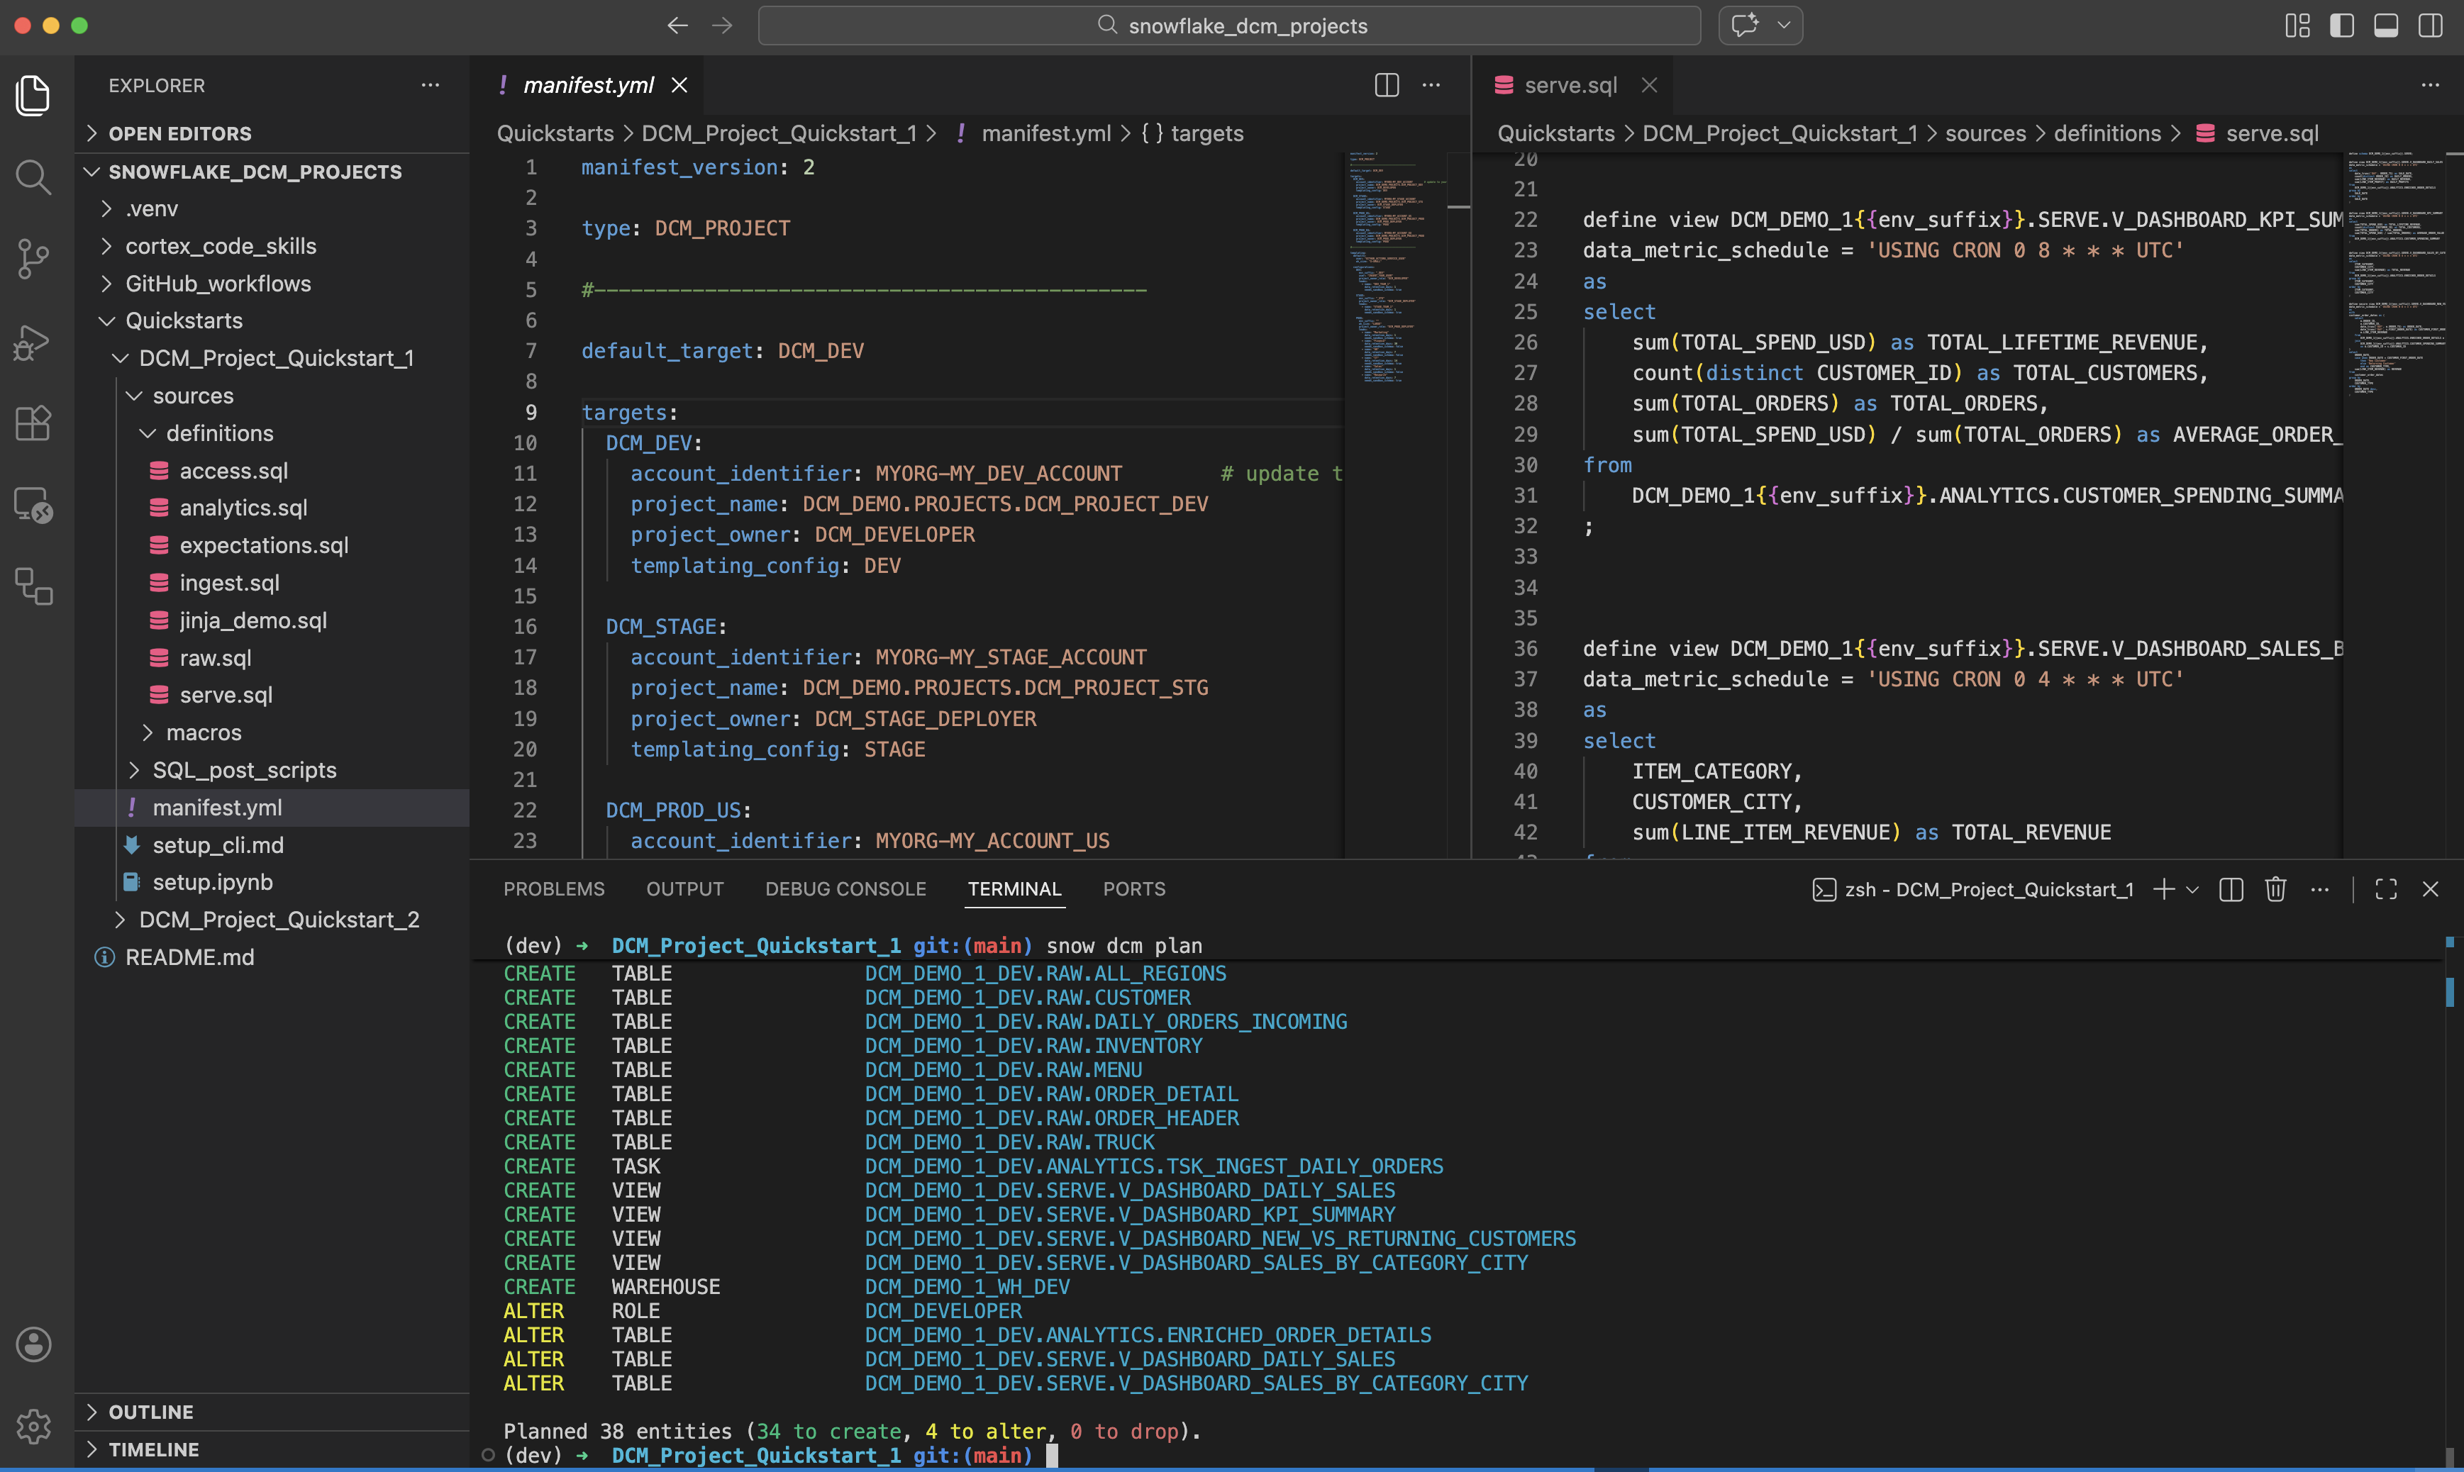Viewport: 2464px width, 1472px height.
Task: Open the new terminal profile dropdown
Action: coord(2193,890)
